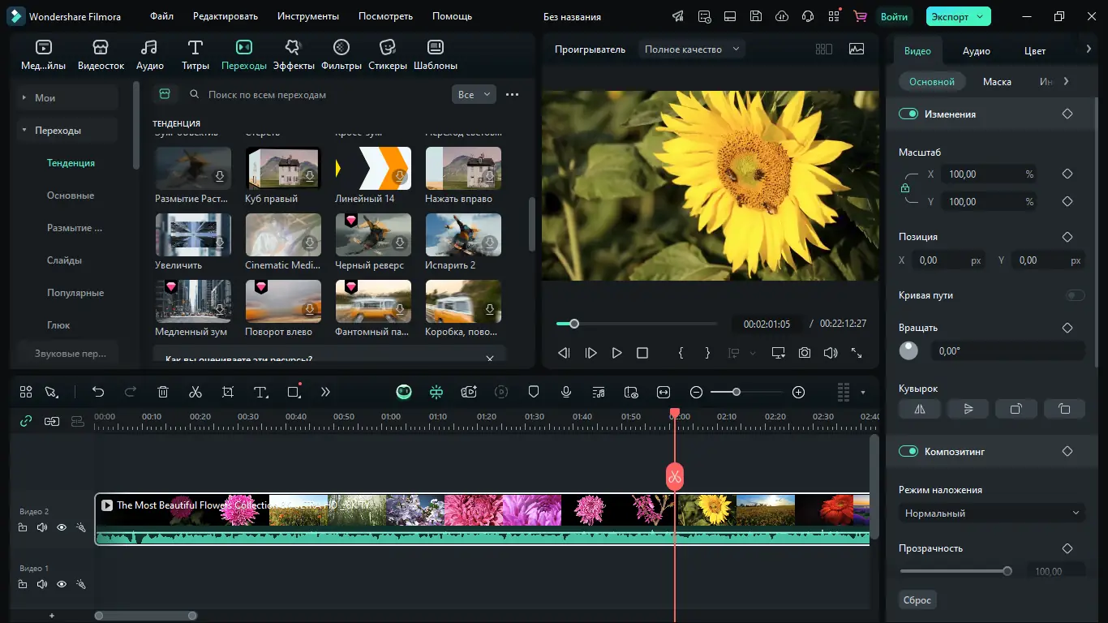This screenshot has height=623, width=1108.
Task: Open the Stickers panel
Action: [387, 54]
